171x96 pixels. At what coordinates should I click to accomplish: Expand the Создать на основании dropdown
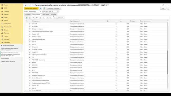[53, 8]
